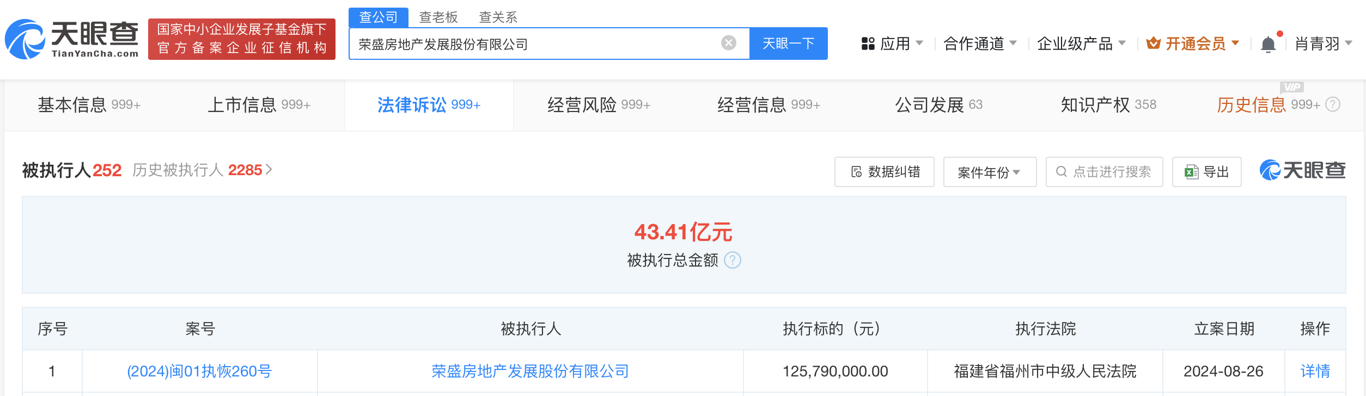Image resolution: width=1366 pixels, height=396 pixels.
Task: Click the 应用 grid icon
Action: coord(868,44)
